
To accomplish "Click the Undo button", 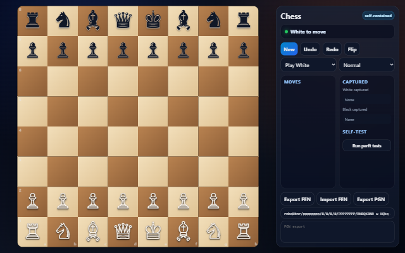I will tap(310, 49).
